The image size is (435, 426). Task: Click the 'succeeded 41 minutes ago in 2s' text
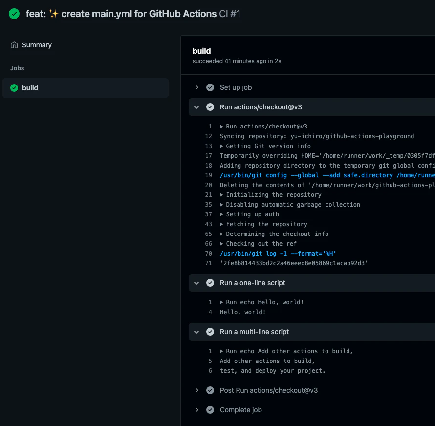pos(237,61)
